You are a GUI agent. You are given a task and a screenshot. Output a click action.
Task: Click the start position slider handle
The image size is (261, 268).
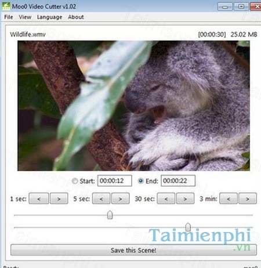pos(110,215)
